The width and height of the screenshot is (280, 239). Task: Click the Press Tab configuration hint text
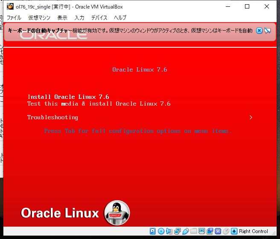tap(138, 131)
